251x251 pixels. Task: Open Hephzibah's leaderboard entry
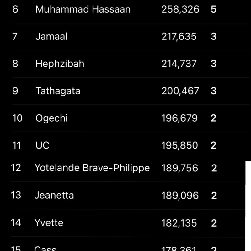[60, 64]
